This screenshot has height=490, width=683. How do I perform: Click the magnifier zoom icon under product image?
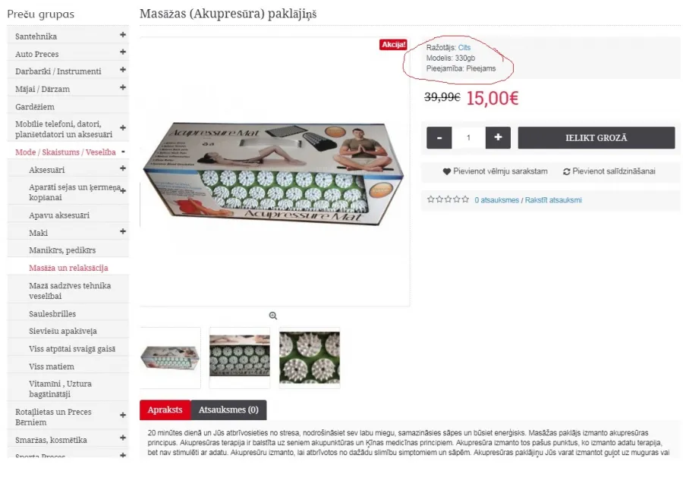point(273,316)
